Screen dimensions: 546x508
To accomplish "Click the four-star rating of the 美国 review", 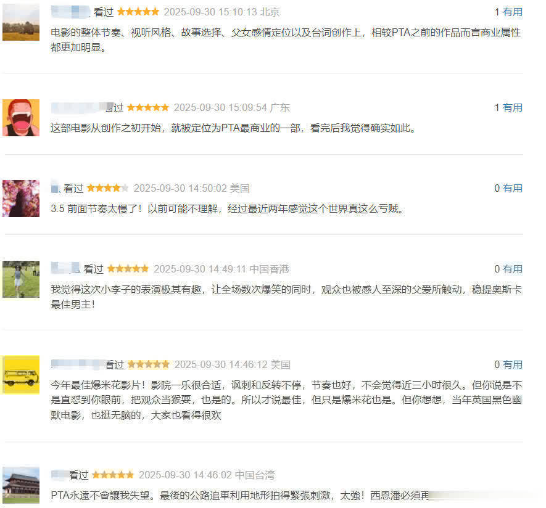I will pyautogui.click(x=107, y=188).
